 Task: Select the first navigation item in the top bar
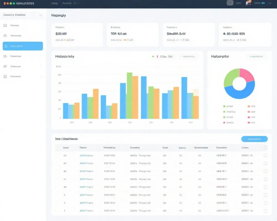(54, 3)
